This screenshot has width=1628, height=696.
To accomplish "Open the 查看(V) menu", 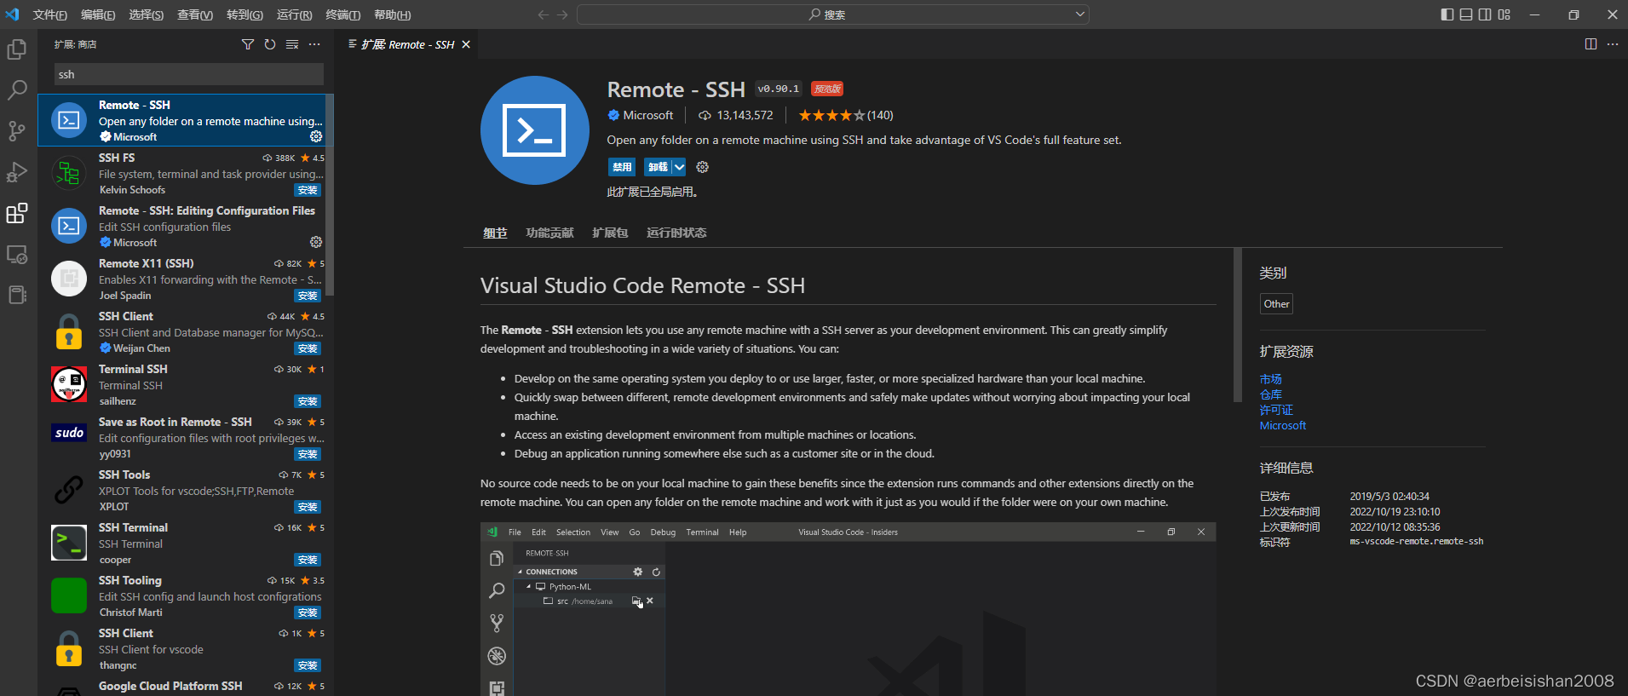I will [195, 14].
